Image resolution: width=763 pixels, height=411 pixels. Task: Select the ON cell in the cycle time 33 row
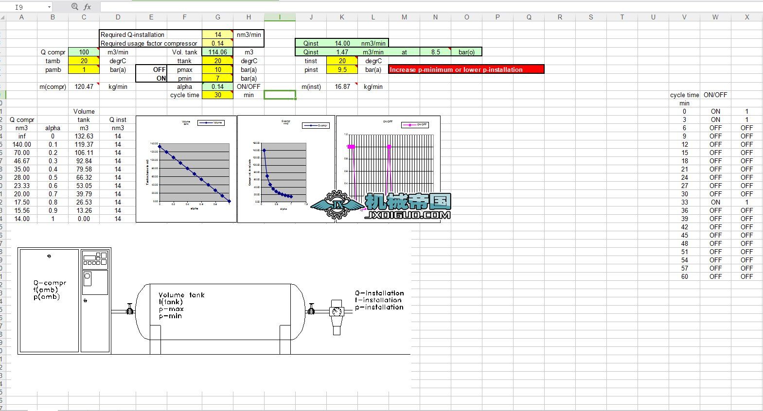715,202
